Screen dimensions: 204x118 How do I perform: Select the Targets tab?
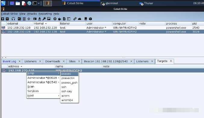pos(162,61)
